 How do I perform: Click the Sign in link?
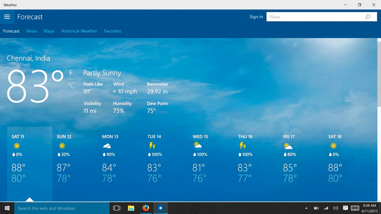(256, 17)
